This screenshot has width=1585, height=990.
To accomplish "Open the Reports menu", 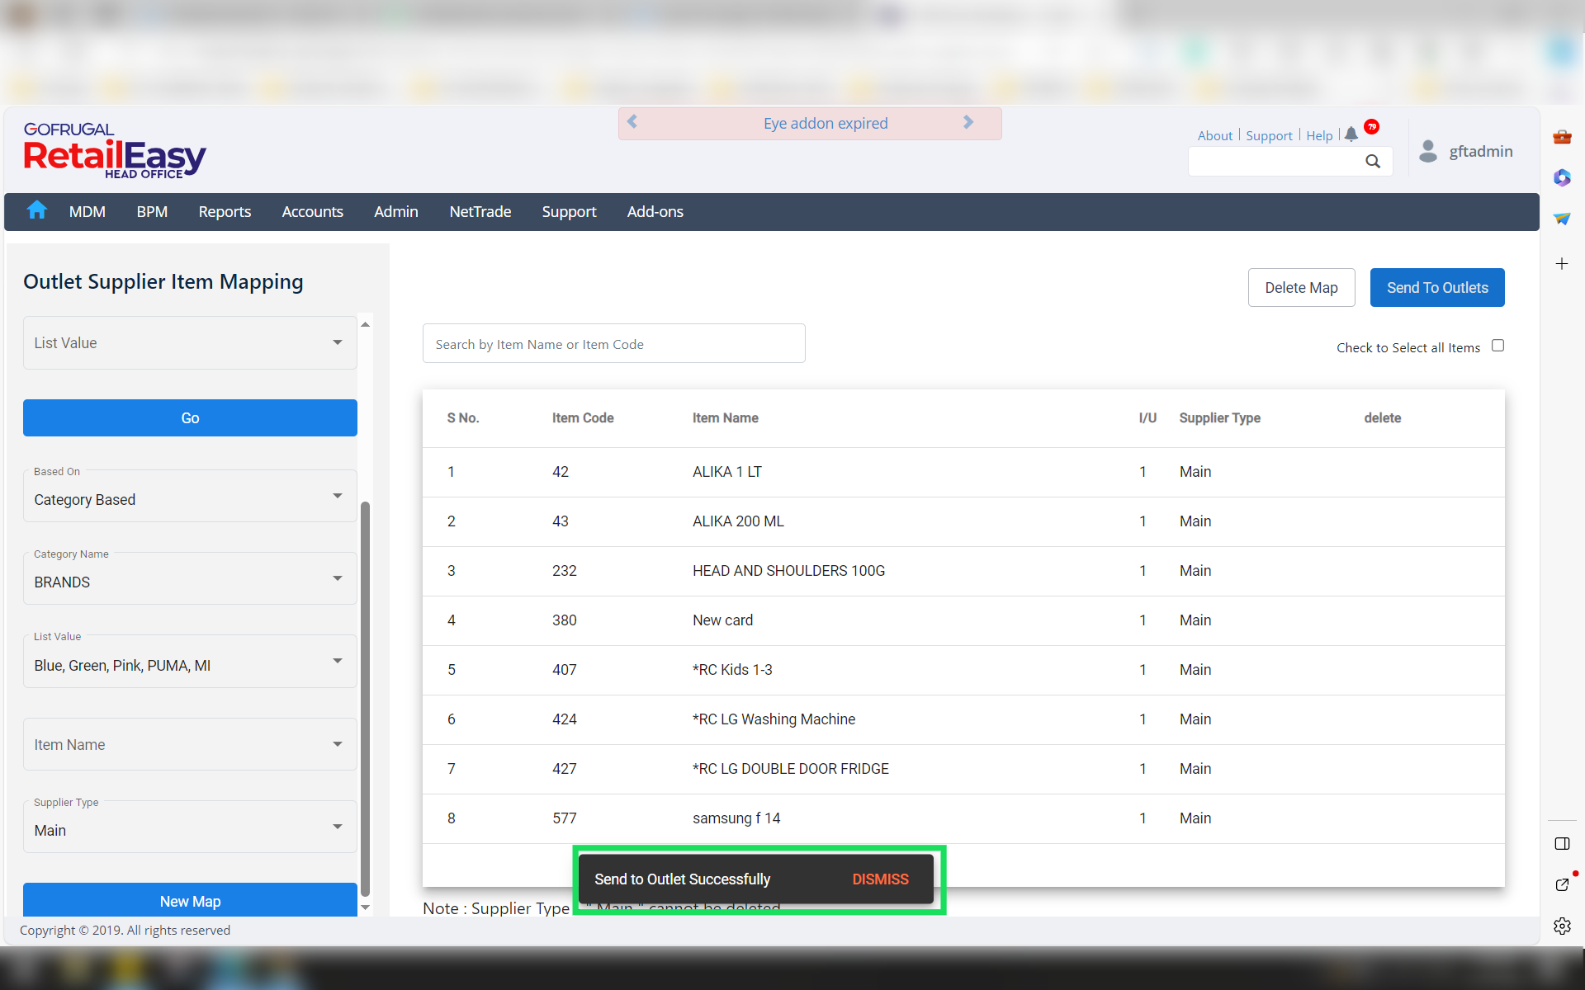I will [225, 212].
